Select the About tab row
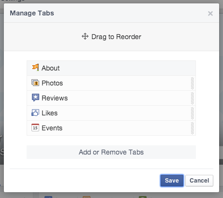 coord(111,68)
